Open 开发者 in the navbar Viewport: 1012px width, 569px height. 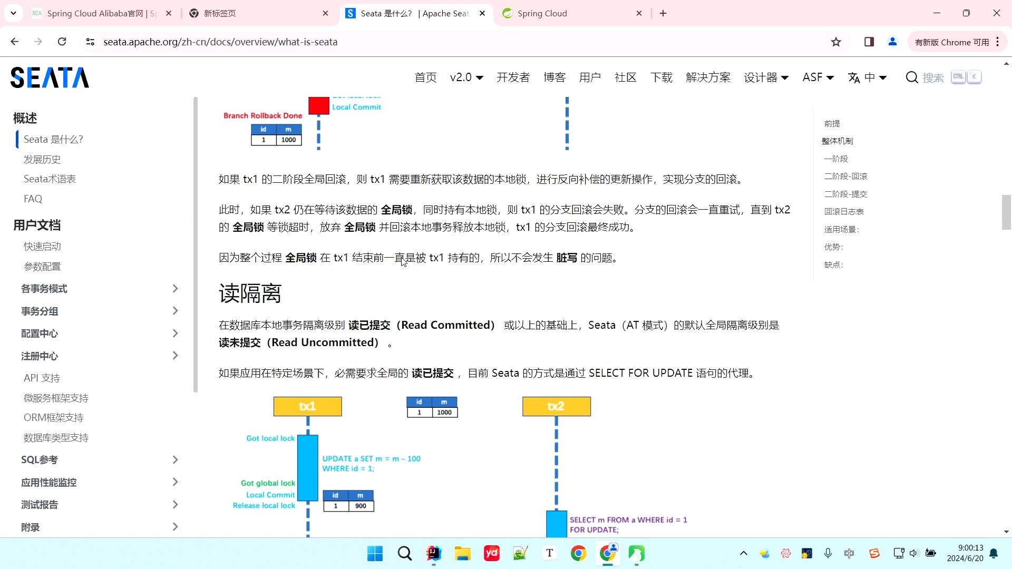tap(513, 77)
